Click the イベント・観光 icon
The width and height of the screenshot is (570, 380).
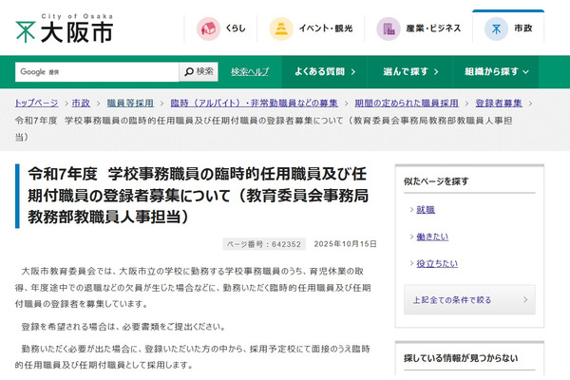click(x=281, y=28)
